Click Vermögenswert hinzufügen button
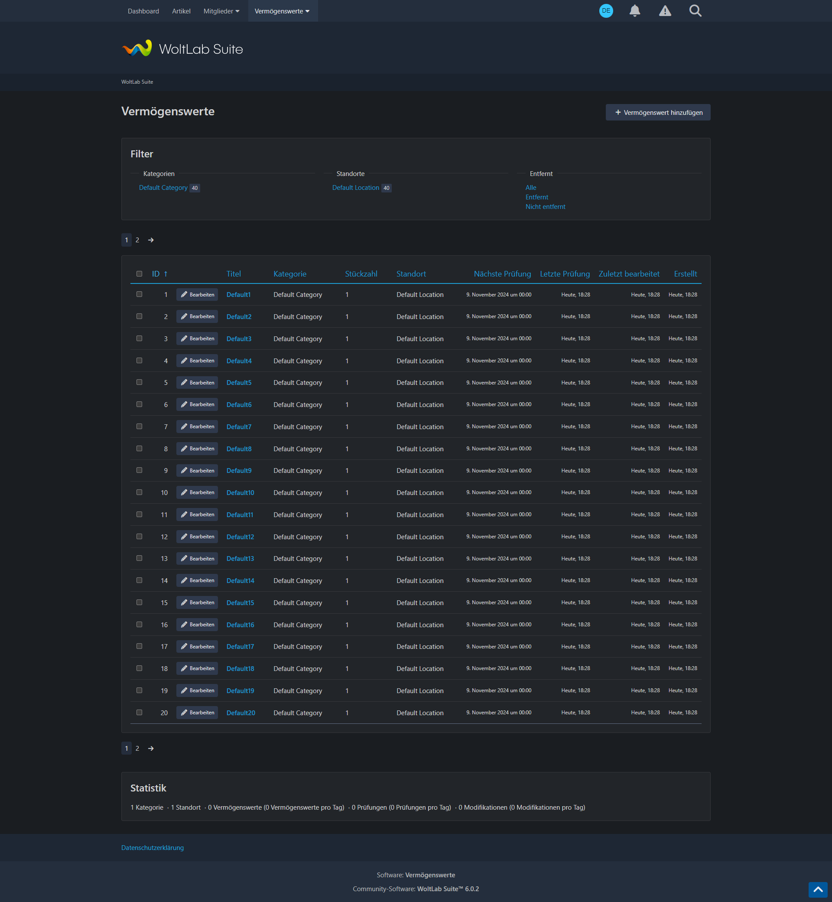Image resolution: width=832 pixels, height=902 pixels. click(x=658, y=113)
